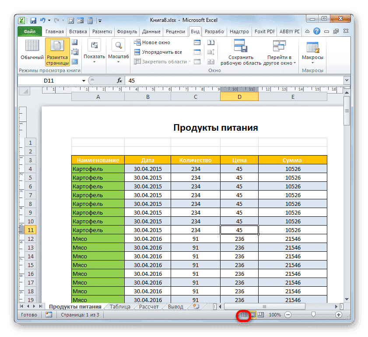Open the Масштаб zoom options
Image resolution: width=368 pixels, height=337 pixels.
(118, 51)
